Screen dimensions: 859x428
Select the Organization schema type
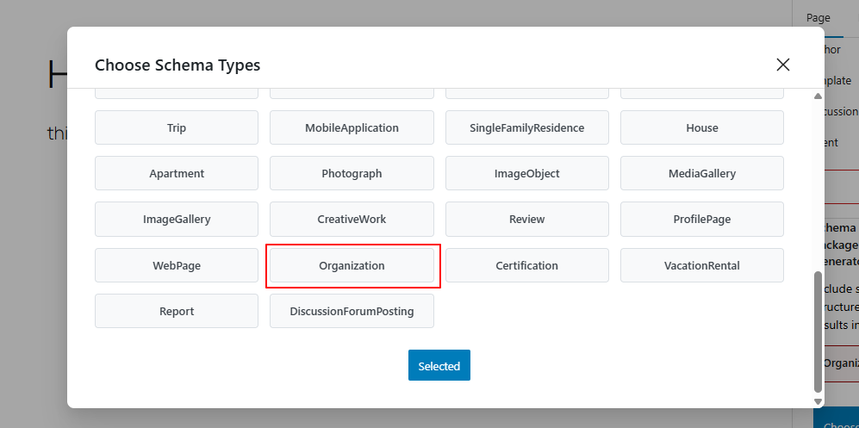(x=352, y=266)
